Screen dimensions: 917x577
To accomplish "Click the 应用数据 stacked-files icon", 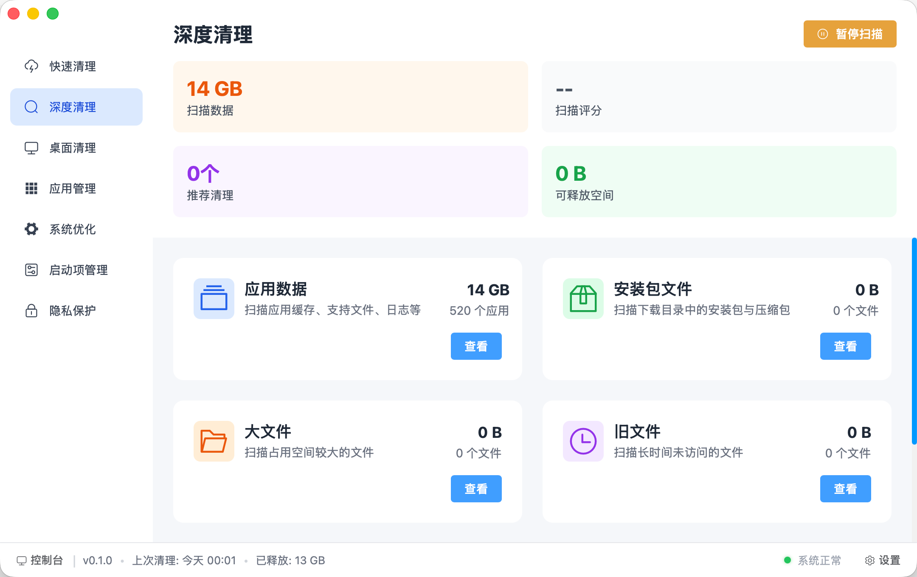I will (214, 299).
